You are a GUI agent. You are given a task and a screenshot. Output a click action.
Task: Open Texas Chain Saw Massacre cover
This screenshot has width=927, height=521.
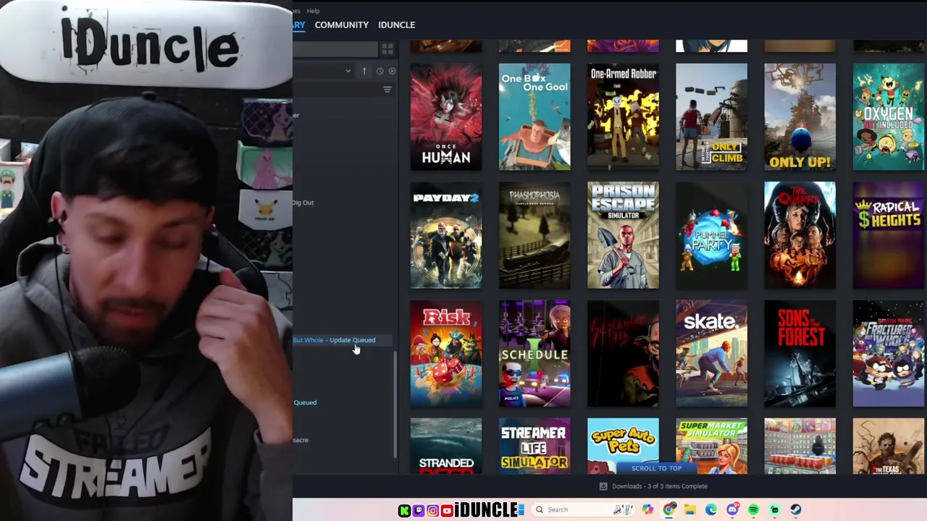pyautogui.click(x=889, y=446)
